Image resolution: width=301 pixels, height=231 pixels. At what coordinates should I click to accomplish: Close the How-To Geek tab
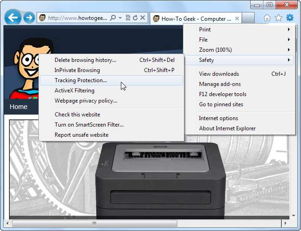[237, 18]
